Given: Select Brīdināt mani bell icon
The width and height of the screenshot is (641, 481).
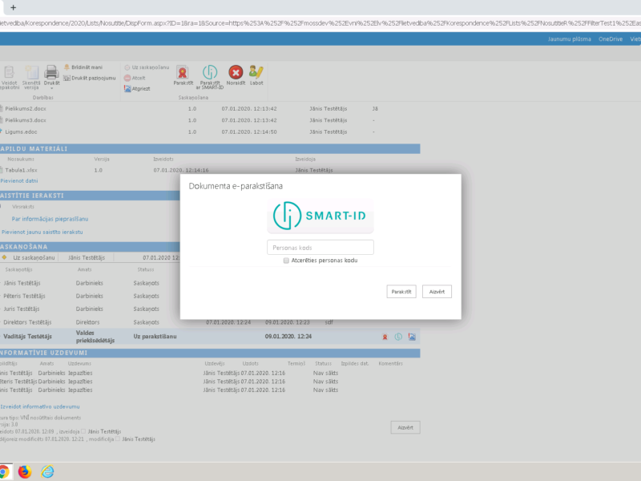Looking at the screenshot, I should click(x=67, y=67).
